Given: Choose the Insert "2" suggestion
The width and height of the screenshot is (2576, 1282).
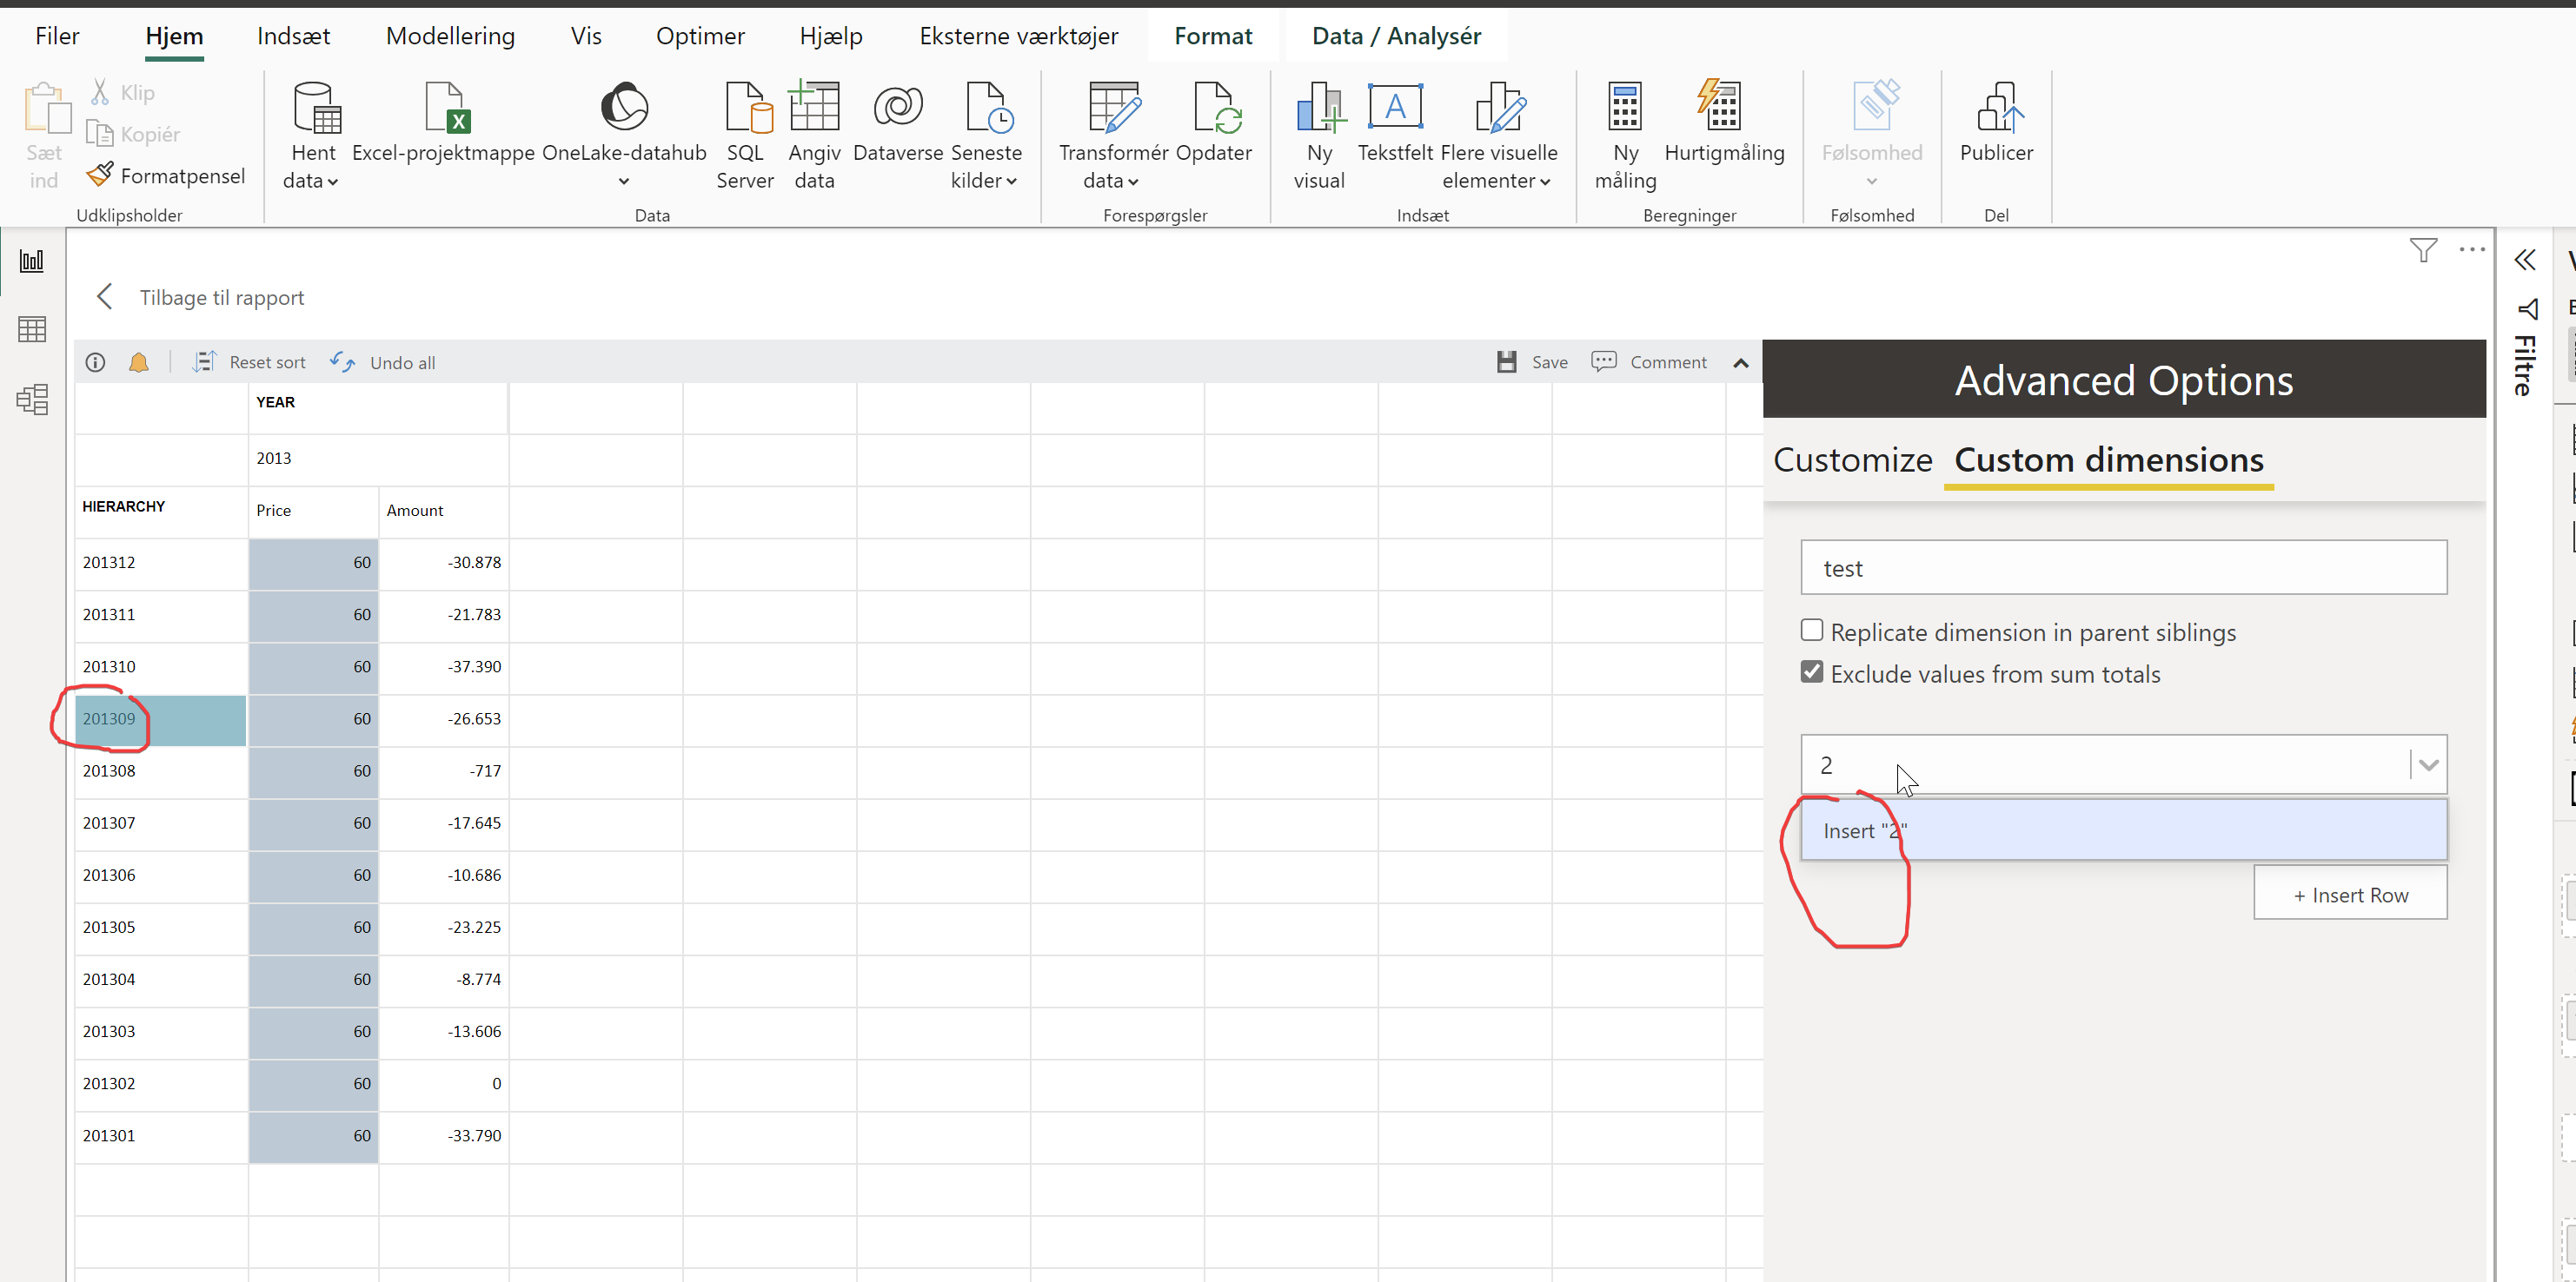Looking at the screenshot, I should [2124, 830].
